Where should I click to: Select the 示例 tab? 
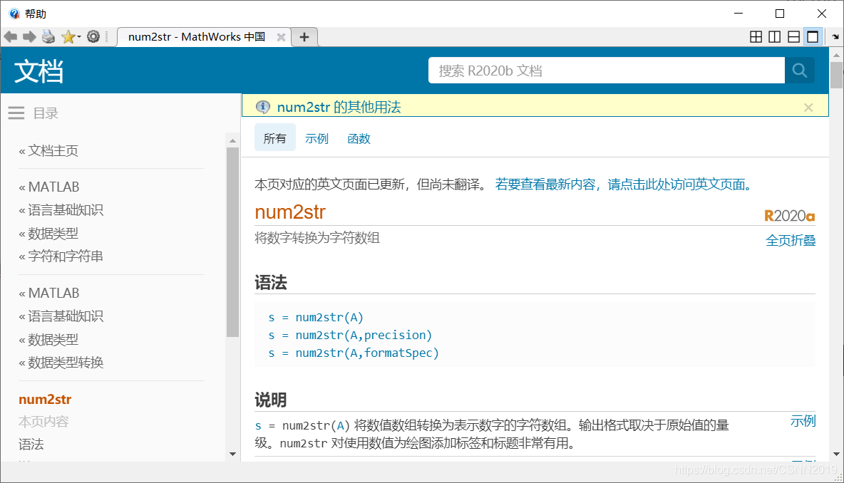click(316, 139)
